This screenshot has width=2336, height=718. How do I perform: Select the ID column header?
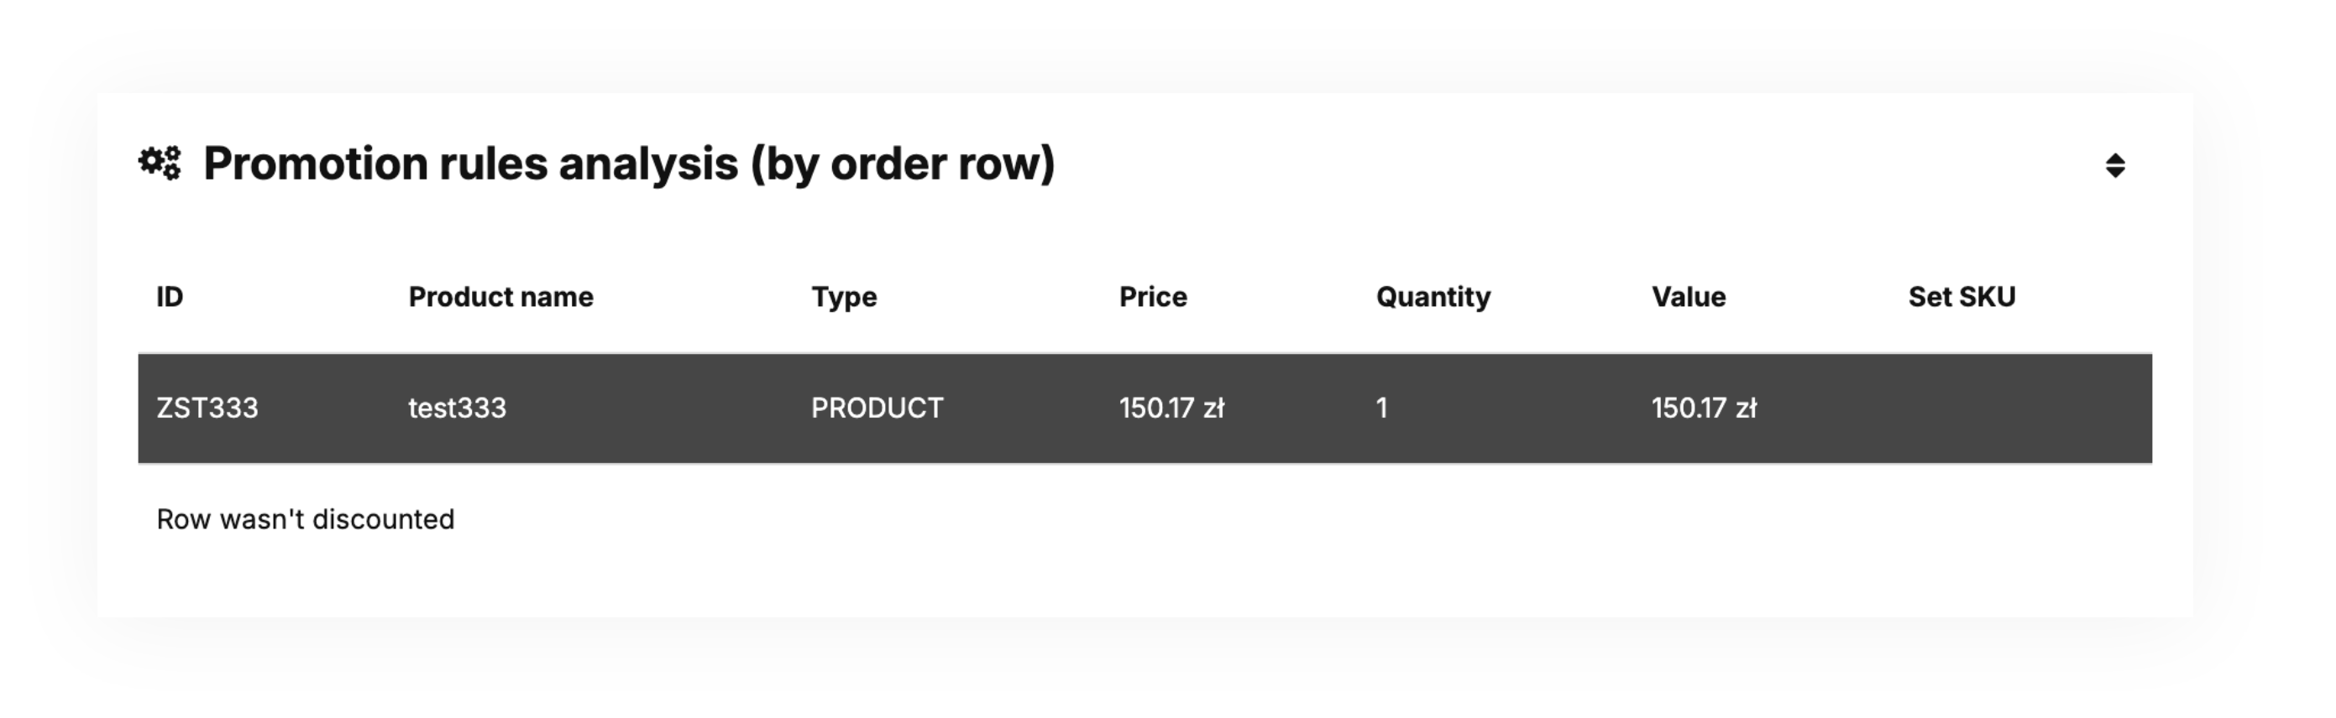point(170,297)
